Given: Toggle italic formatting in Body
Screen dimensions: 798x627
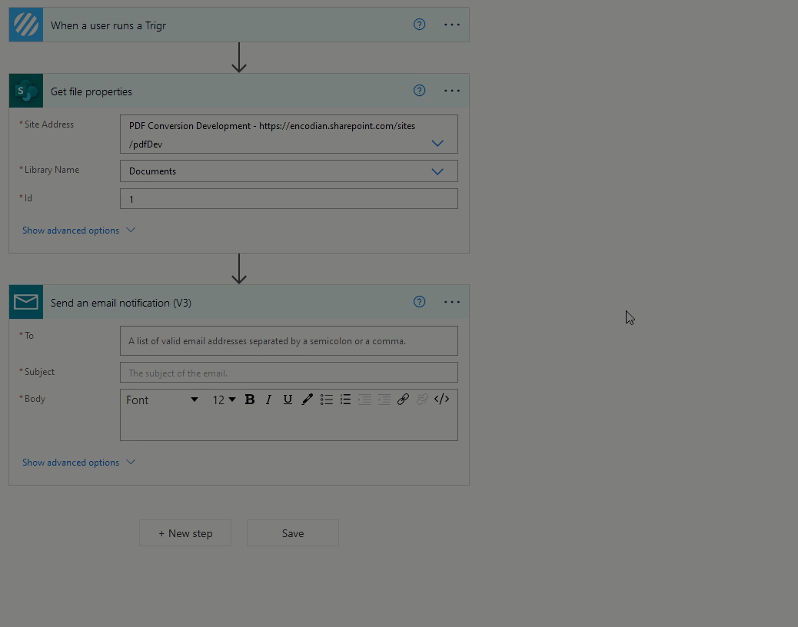Looking at the screenshot, I should [269, 400].
